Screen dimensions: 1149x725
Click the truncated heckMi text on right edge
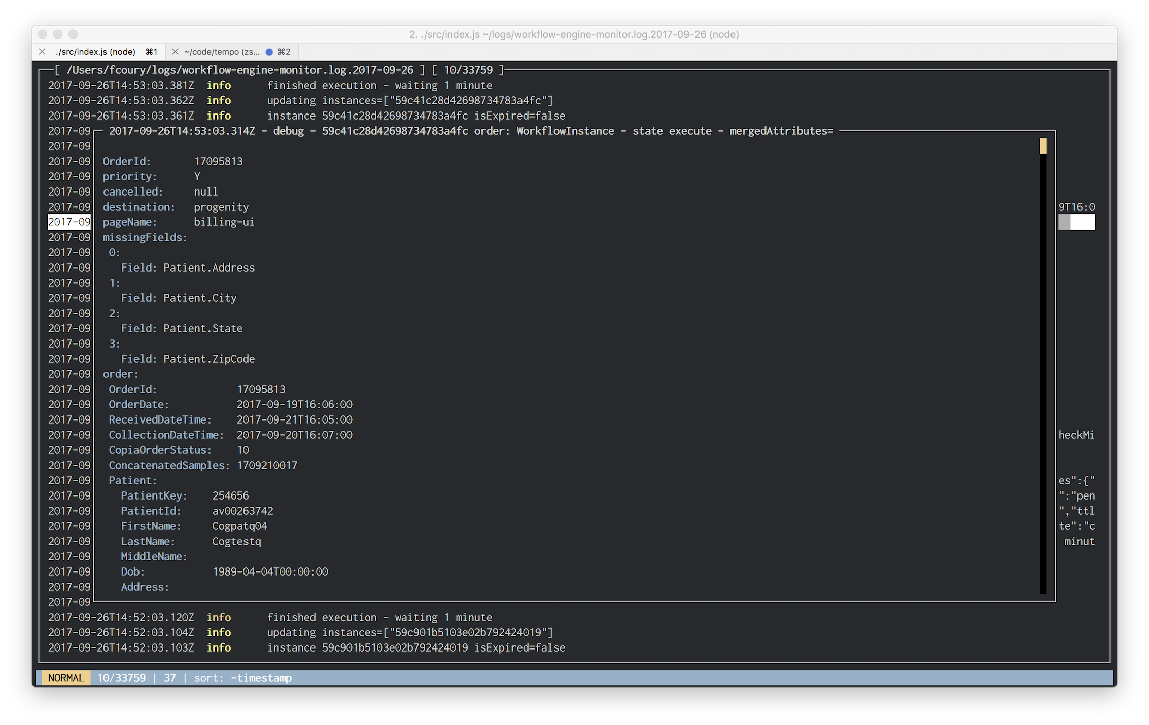[1076, 435]
